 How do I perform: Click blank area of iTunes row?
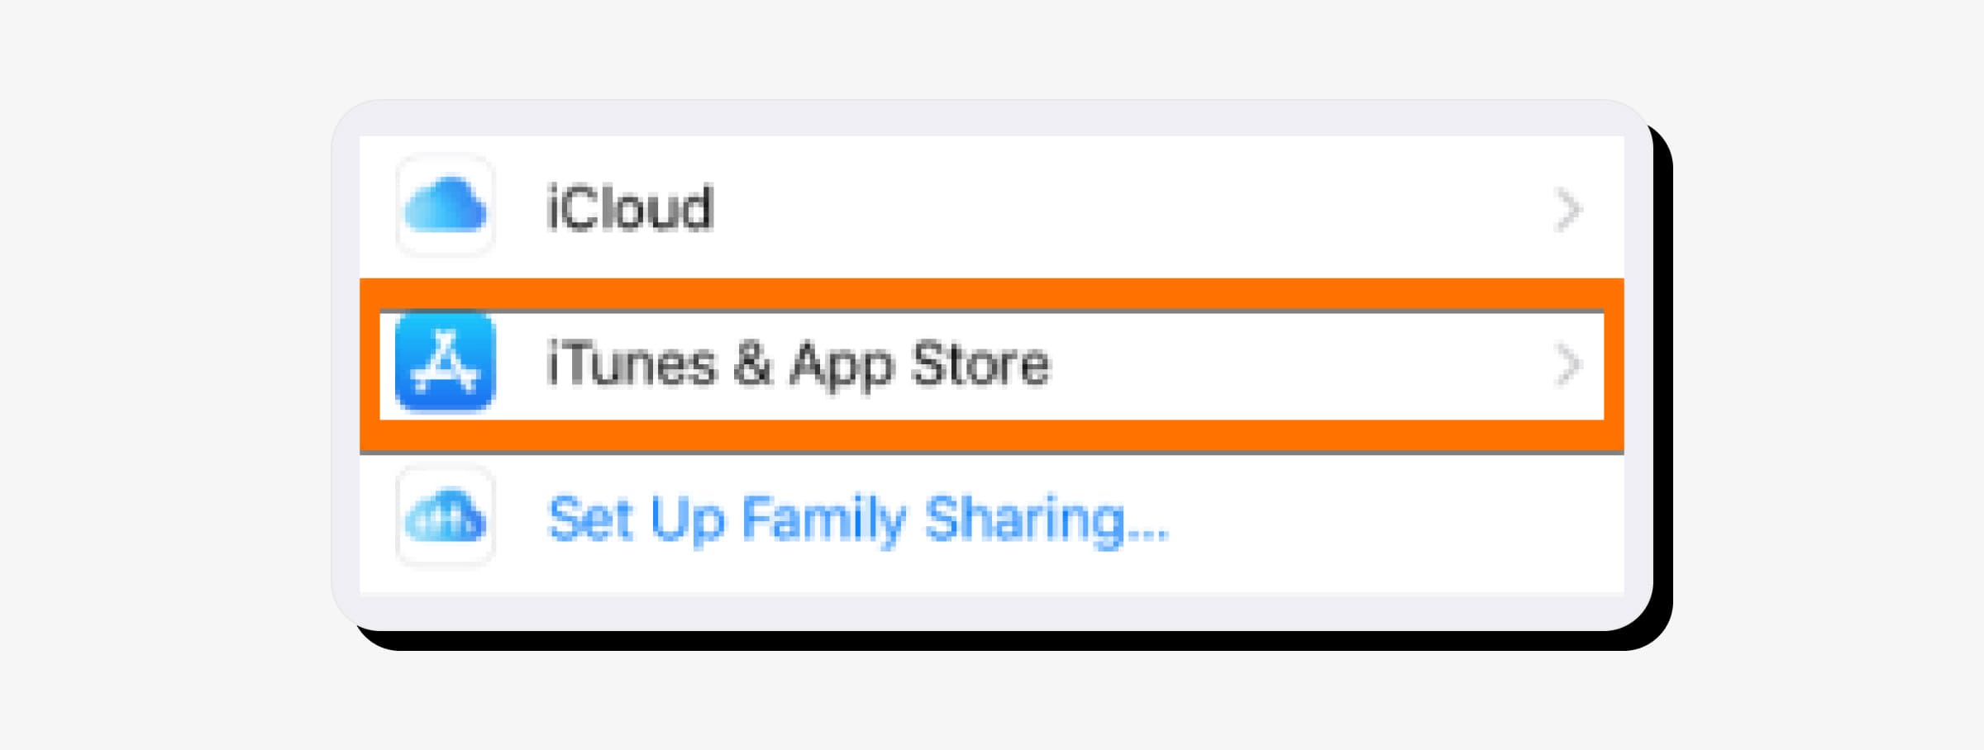(x=1302, y=364)
